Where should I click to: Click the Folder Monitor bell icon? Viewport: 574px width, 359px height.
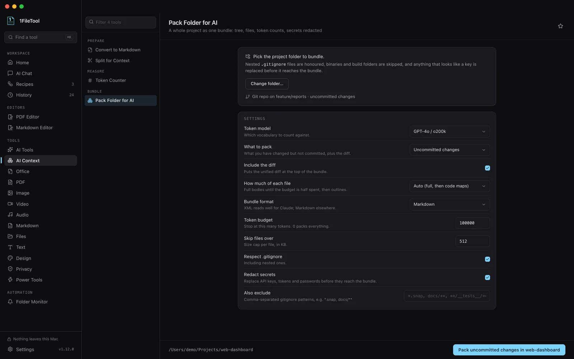(10, 302)
